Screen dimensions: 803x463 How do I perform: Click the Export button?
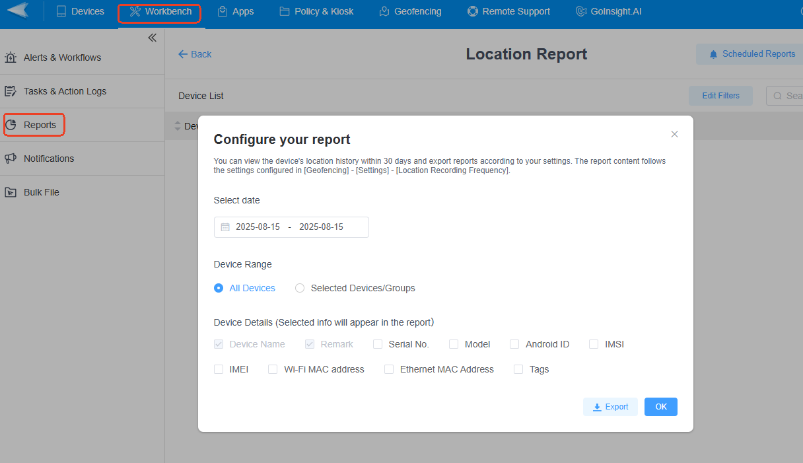point(610,407)
